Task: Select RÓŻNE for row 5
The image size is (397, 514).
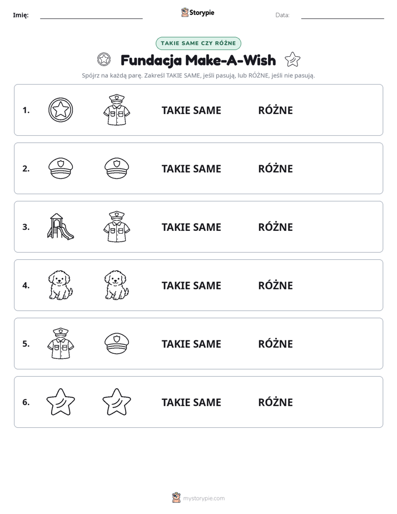Action: click(x=275, y=344)
